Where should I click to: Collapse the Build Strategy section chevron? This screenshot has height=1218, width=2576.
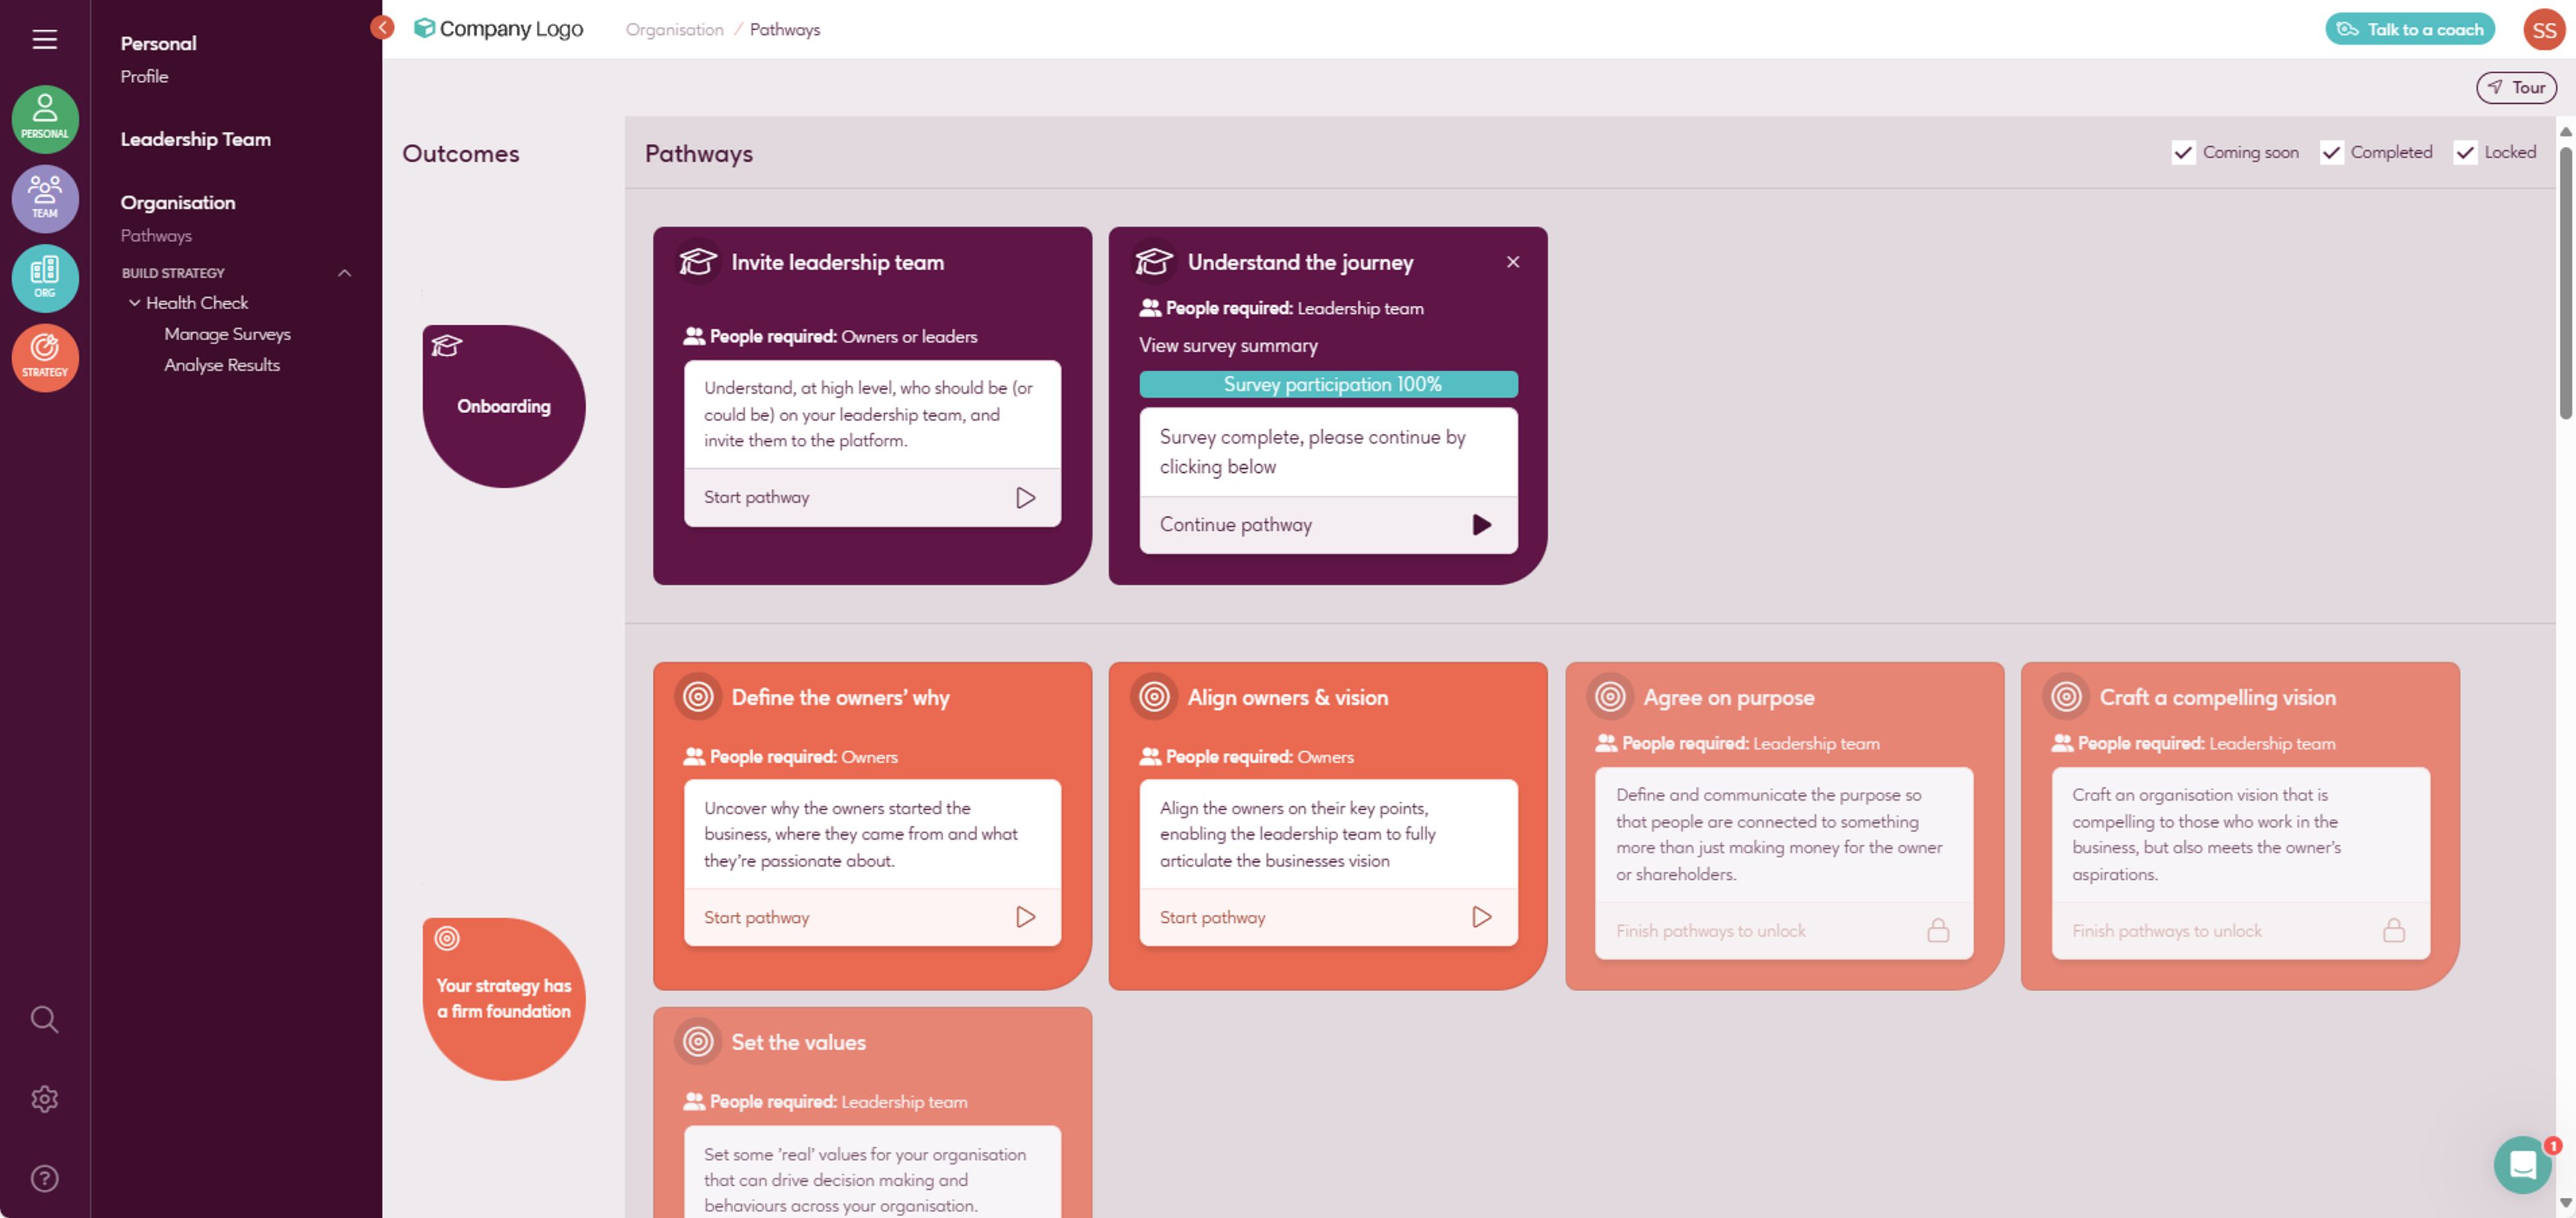coord(344,273)
